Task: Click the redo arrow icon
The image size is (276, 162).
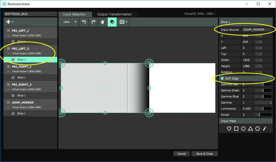Action: 93,22
